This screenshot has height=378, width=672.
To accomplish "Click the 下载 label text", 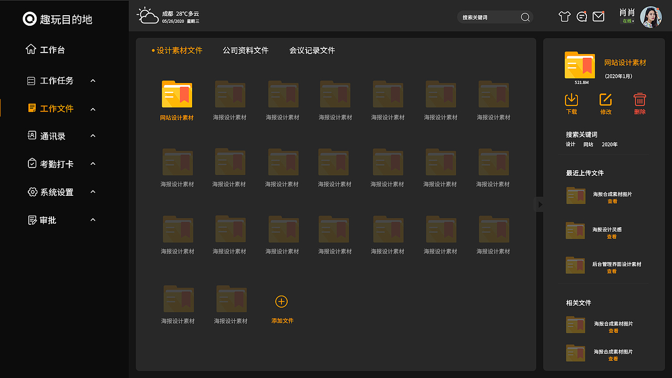I will 571,112.
